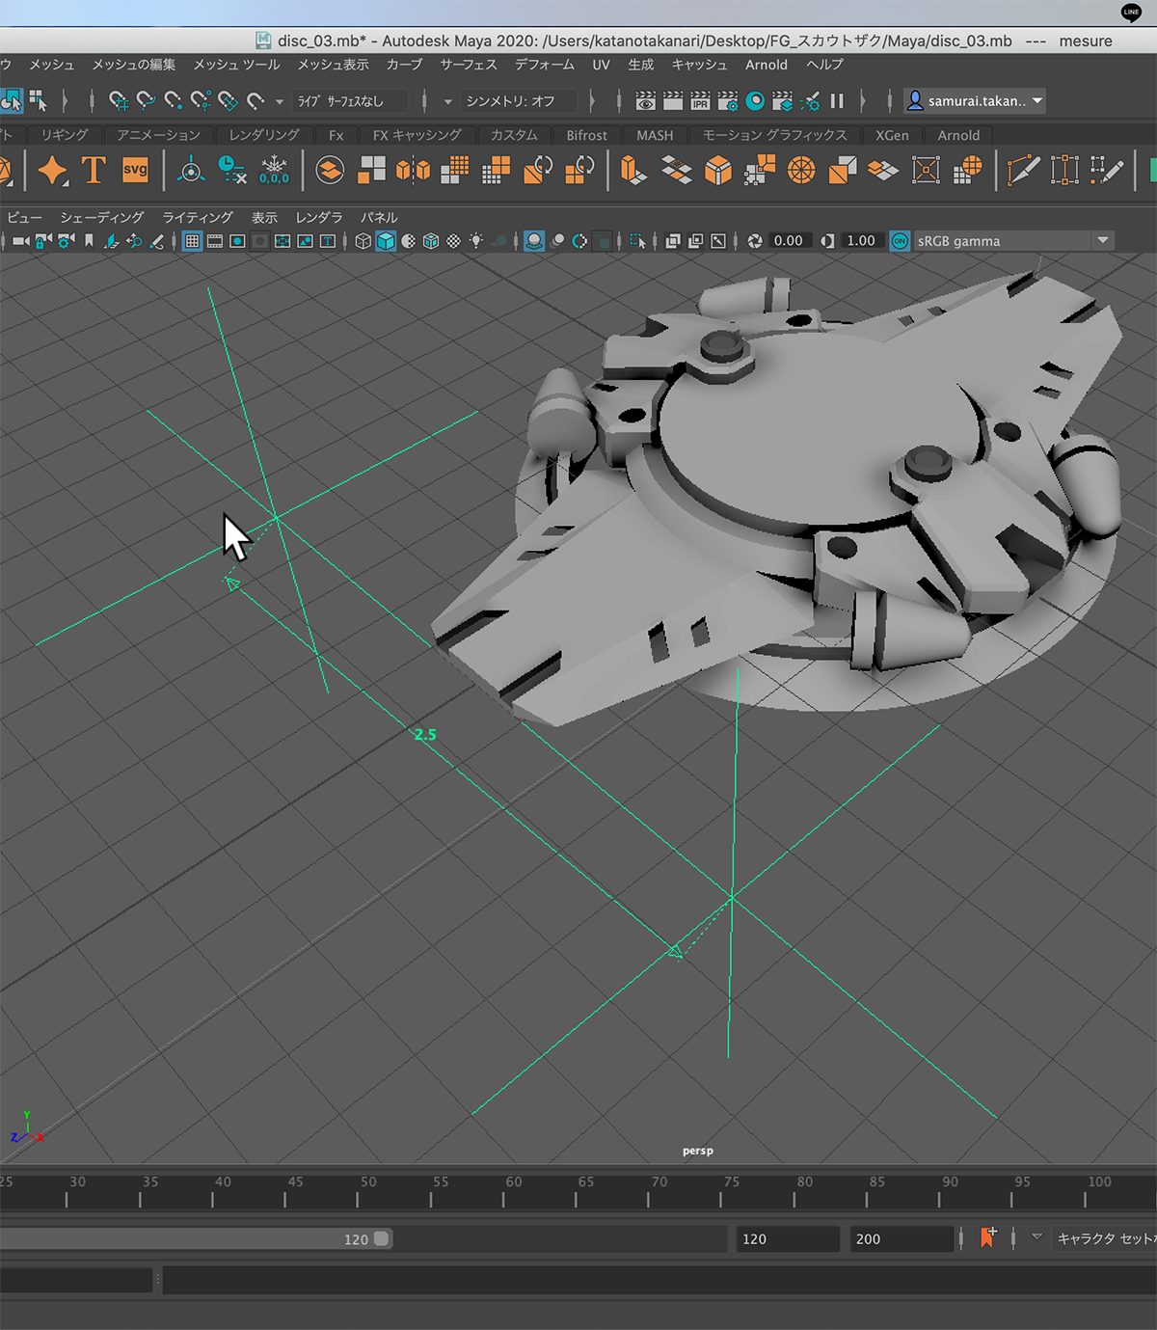Click Snap to points magnet icon

[x=173, y=100]
